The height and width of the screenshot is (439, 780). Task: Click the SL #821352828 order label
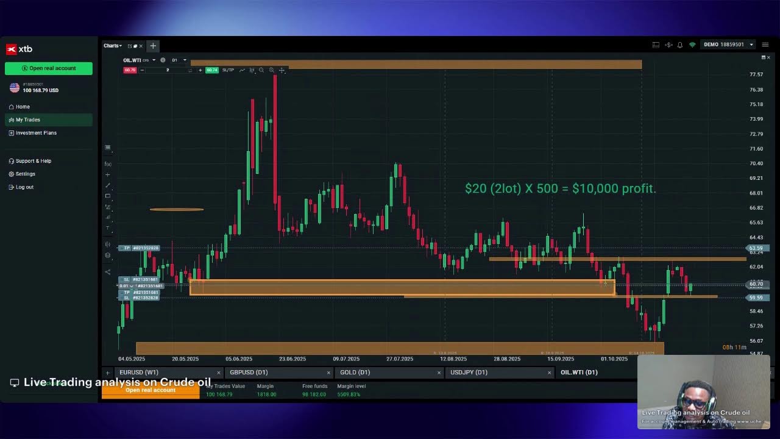coord(140,298)
